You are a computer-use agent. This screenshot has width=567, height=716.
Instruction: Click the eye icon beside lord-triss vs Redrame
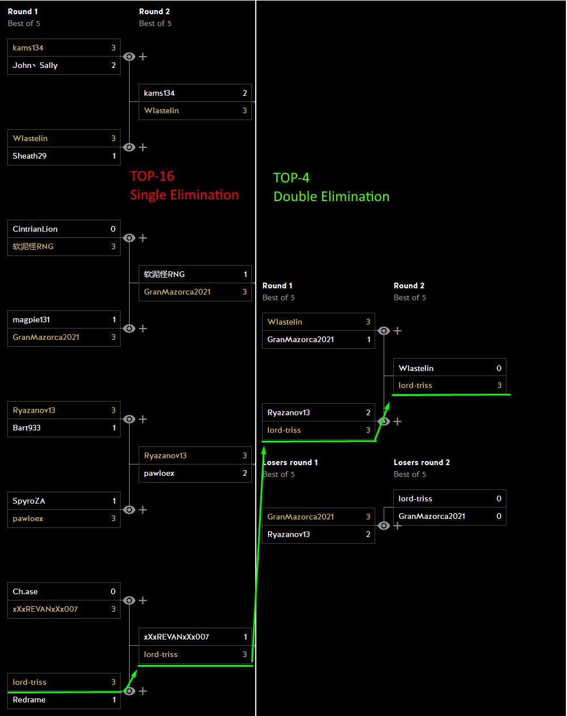coord(129,691)
